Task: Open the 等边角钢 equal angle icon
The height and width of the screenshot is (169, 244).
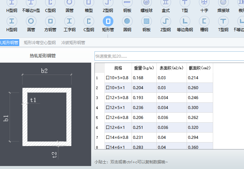Action: click(185, 21)
